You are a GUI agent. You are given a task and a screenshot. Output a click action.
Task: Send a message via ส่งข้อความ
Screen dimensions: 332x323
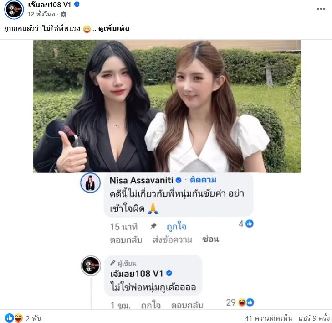pyautogui.click(x=172, y=240)
